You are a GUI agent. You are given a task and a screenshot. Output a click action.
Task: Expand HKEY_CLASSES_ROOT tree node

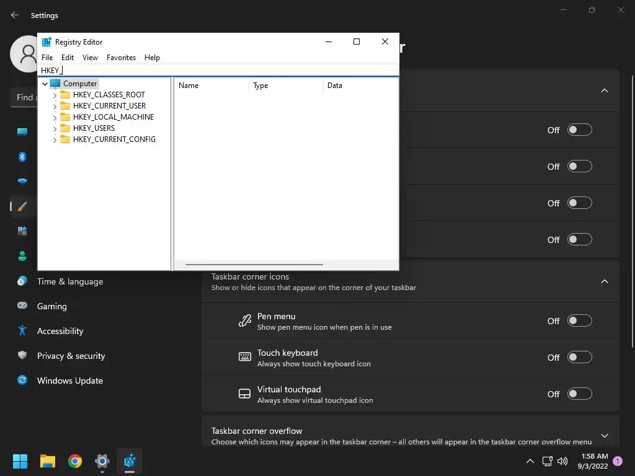55,95
